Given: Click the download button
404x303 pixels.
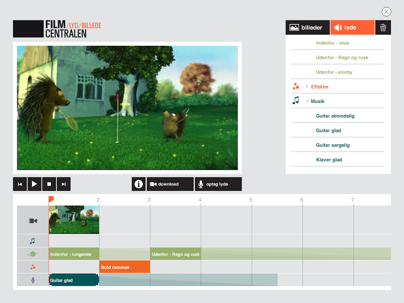Looking at the screenshot, I should [x=170, y=184].
